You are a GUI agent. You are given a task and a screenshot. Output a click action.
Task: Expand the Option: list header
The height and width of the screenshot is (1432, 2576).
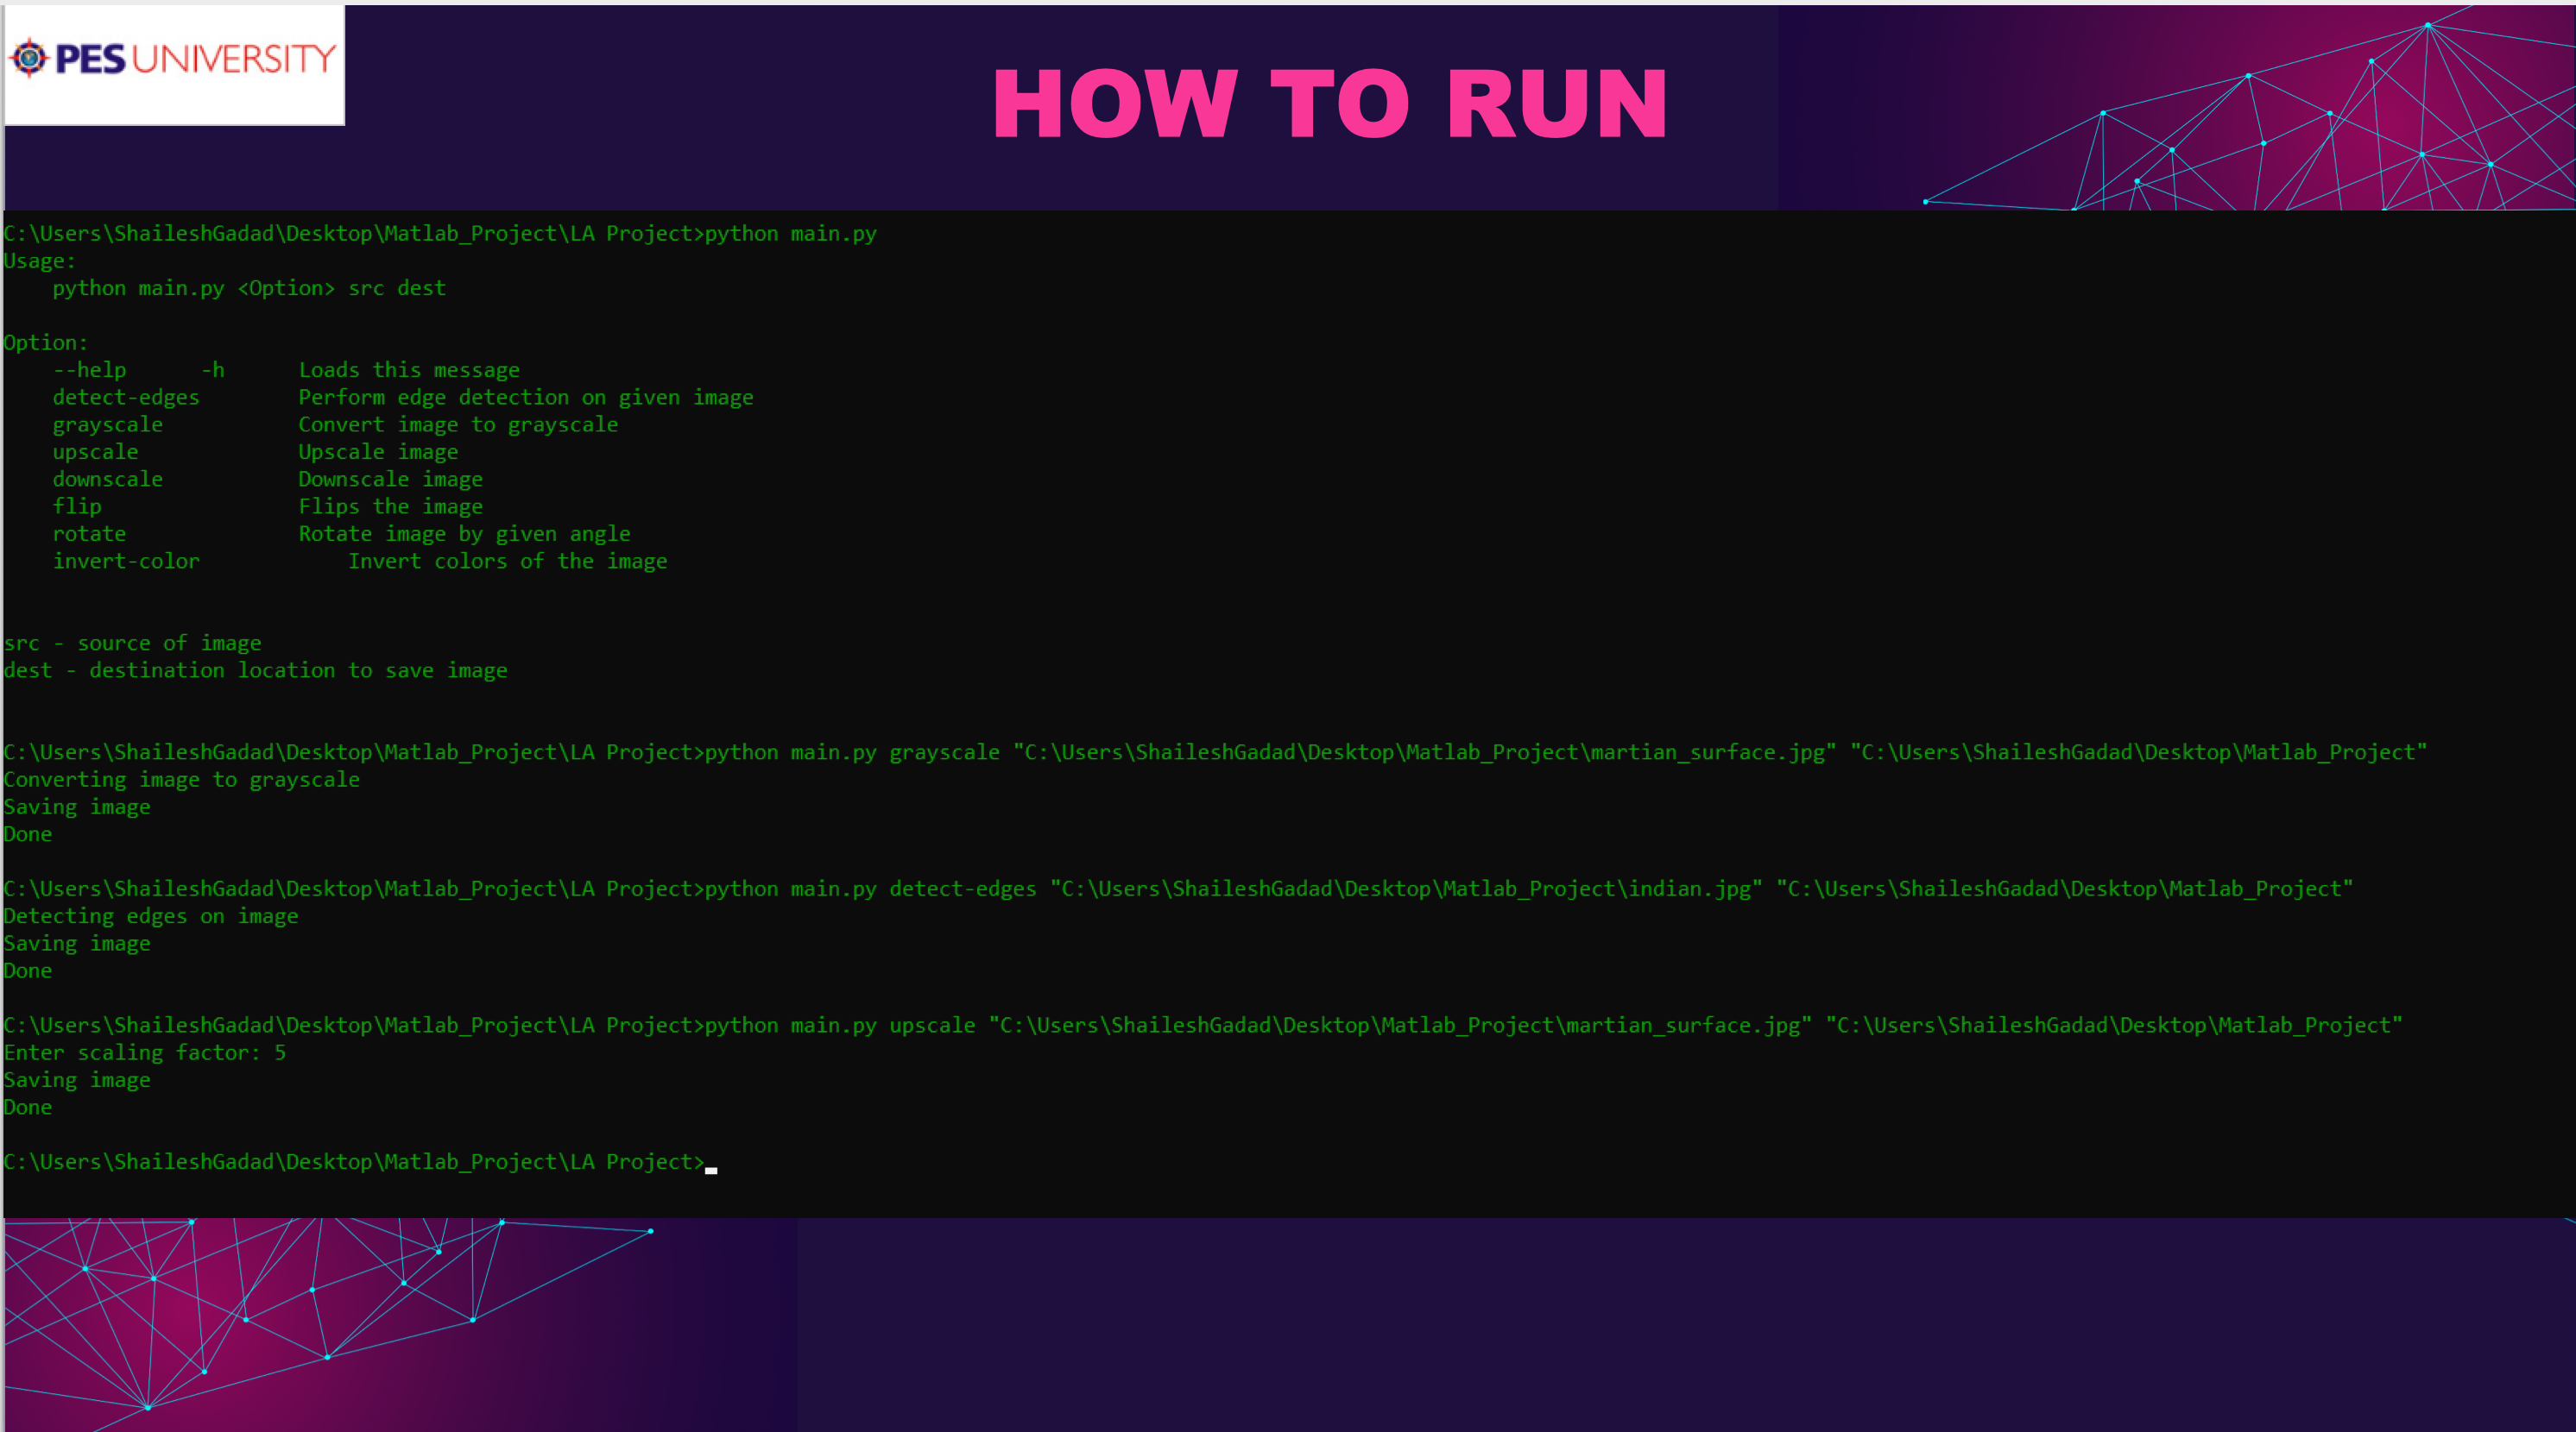coord(44,342)
